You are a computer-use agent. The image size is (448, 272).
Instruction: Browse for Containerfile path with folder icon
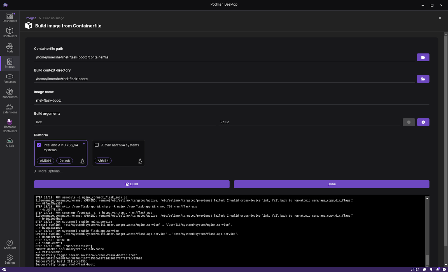click(423, 57)
